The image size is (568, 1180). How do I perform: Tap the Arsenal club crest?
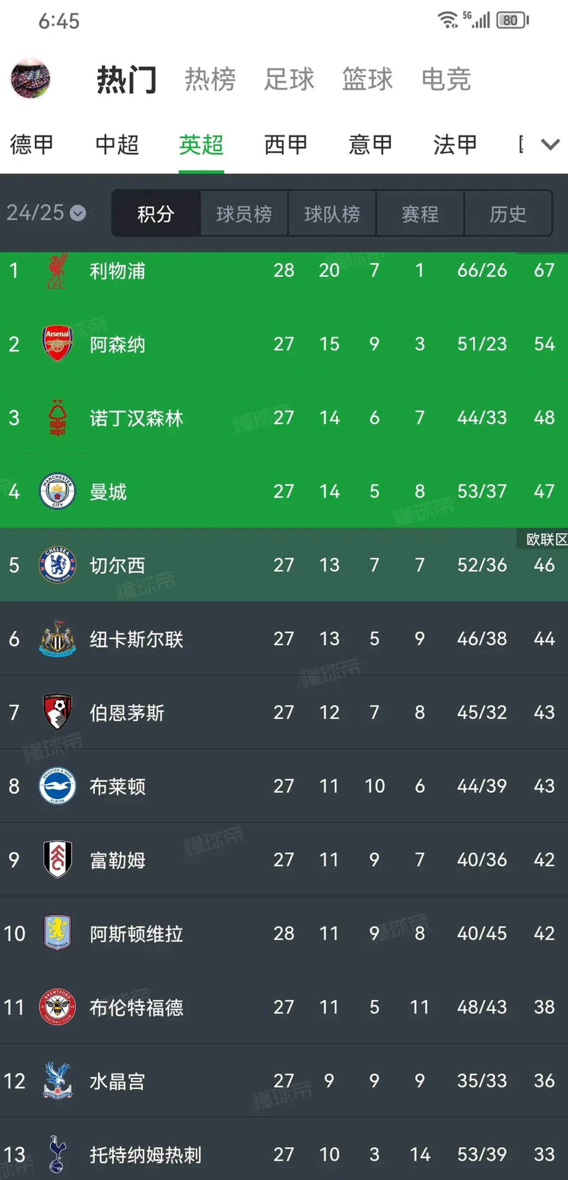click(x=57, y=344)
